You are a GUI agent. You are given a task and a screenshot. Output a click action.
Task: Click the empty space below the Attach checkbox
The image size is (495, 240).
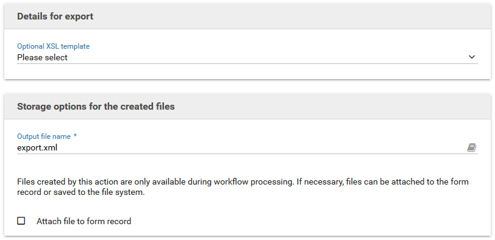[247, 231]
